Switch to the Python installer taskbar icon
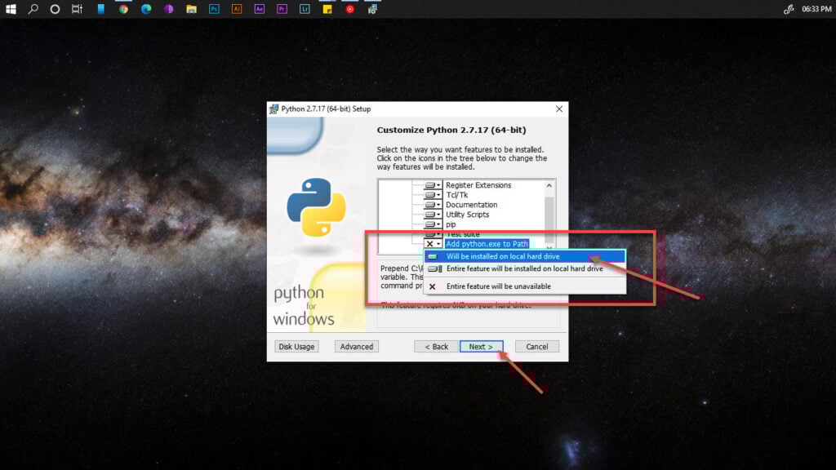The height and width of the screenshot is (470, 836). pyautogui.click(x=372, y=9)
